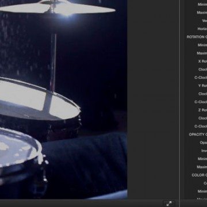Click the Minimum label under ROTATION heading
Viewport: 207px width, 207px height.
tap(202, 45)
